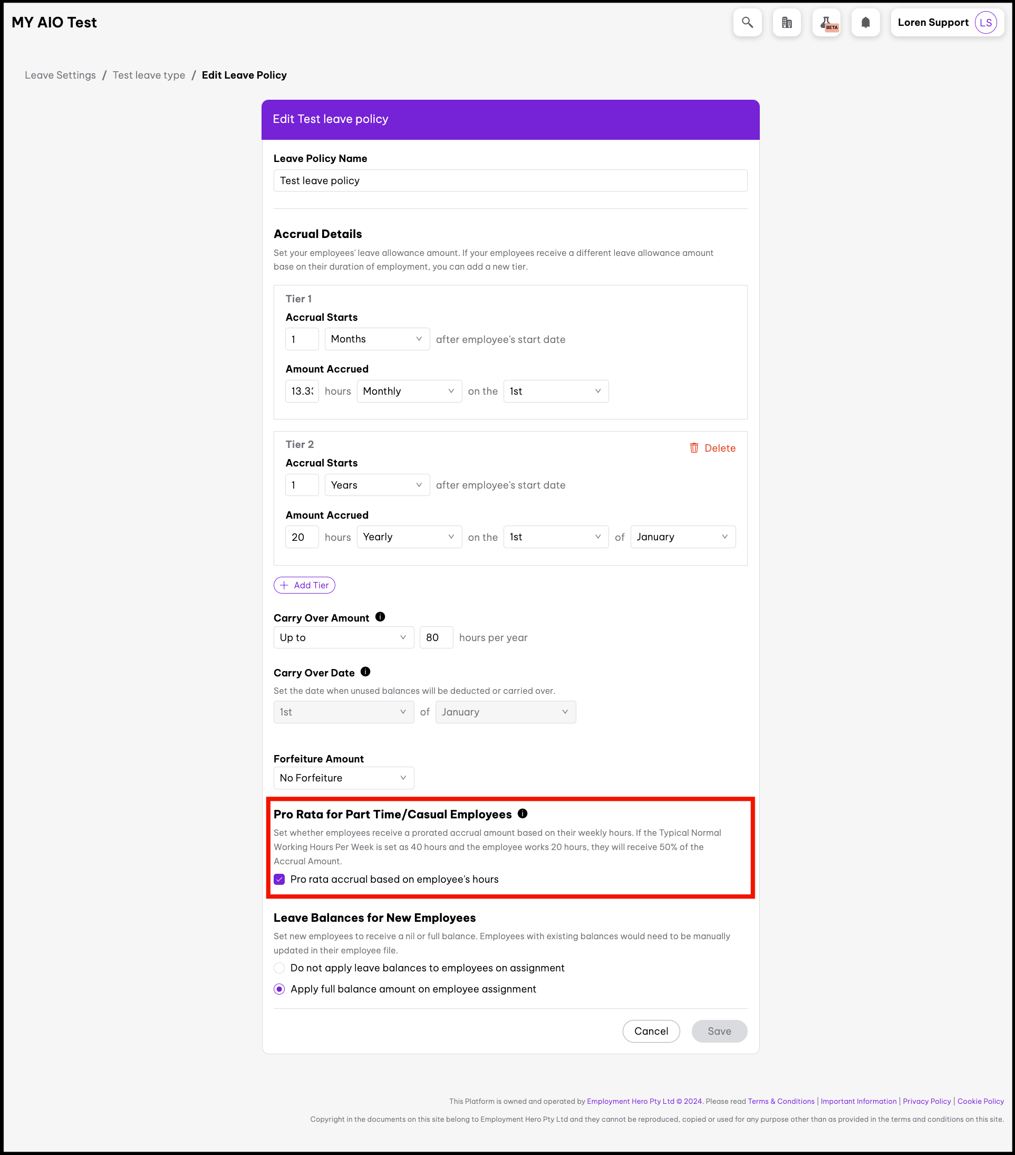
Task: Open the organisation building icon
Action: click(x=787, y=23)
